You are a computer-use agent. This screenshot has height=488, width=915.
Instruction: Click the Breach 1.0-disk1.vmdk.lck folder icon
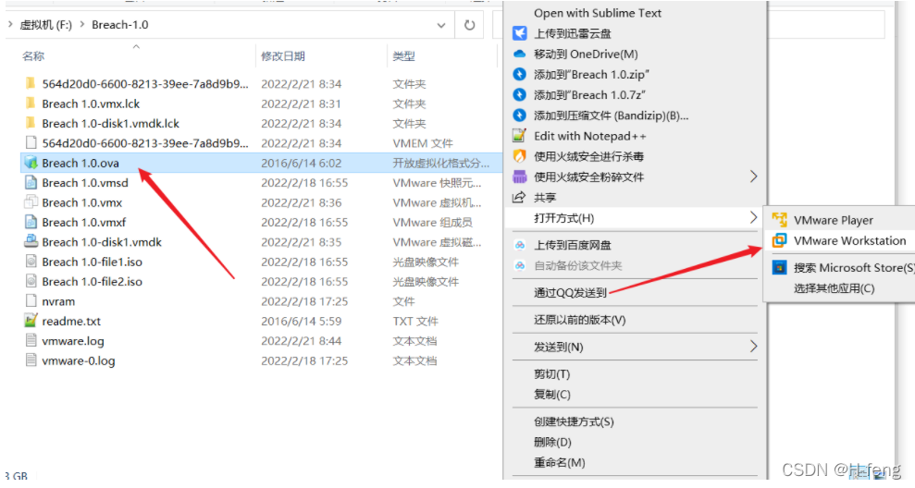(31, 123)
